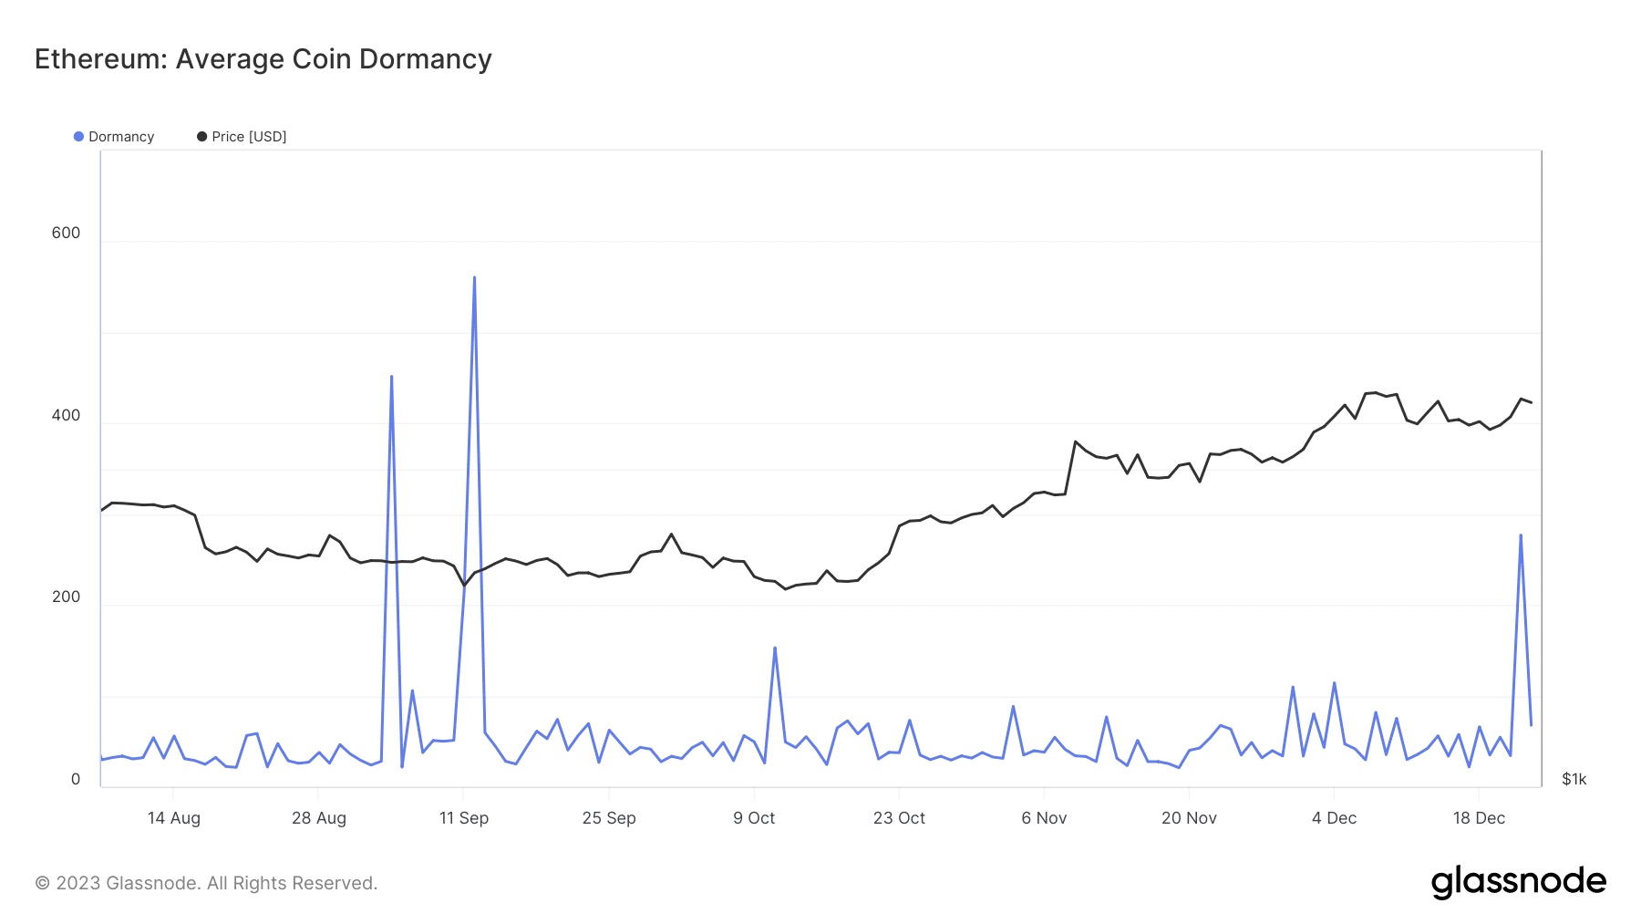Select the 4 Dec axis label

tap(1334, 818)
